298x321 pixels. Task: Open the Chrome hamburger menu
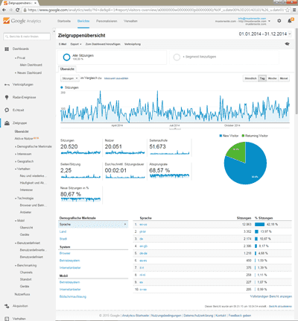(x=294, y=10)
